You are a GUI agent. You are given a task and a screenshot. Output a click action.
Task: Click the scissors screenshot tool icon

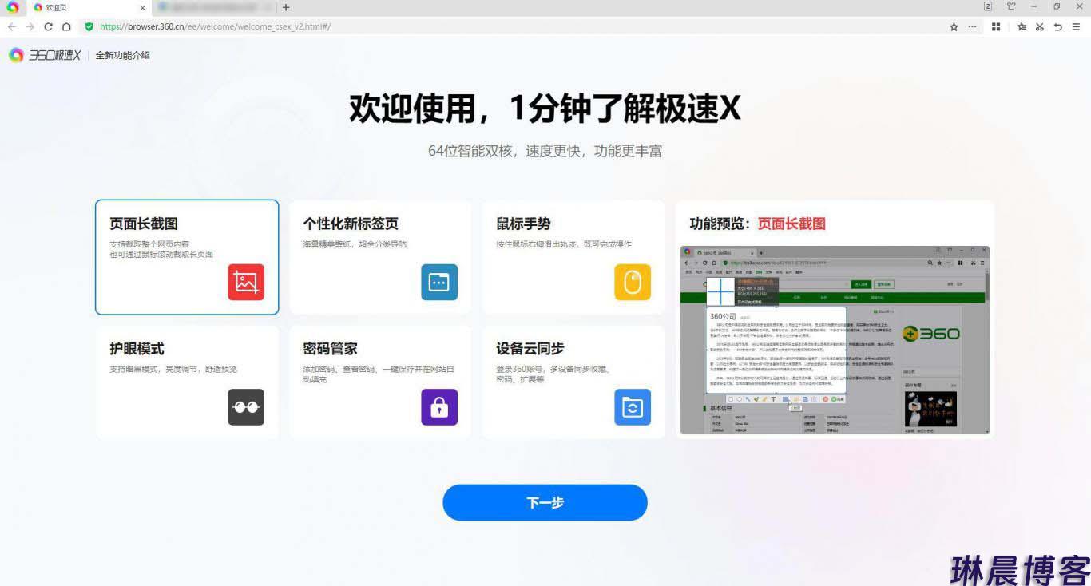[x=1040, y=26]
